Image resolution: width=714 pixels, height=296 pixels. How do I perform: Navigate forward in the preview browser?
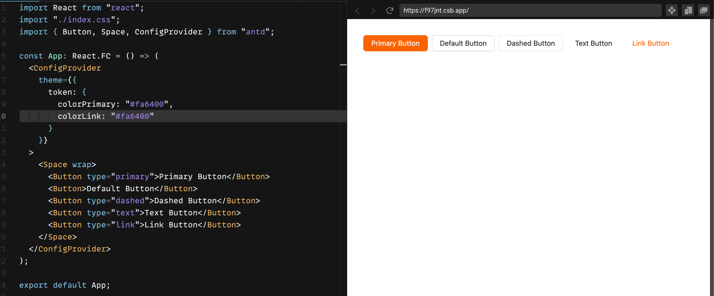pyautogui.click(x=373, y=10)
